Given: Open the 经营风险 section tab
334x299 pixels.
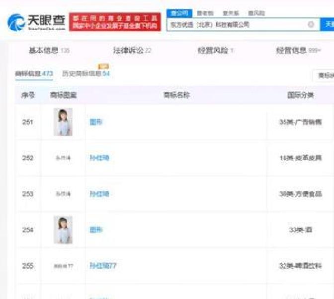Looking at the screenshot, I should pos(215,51).
